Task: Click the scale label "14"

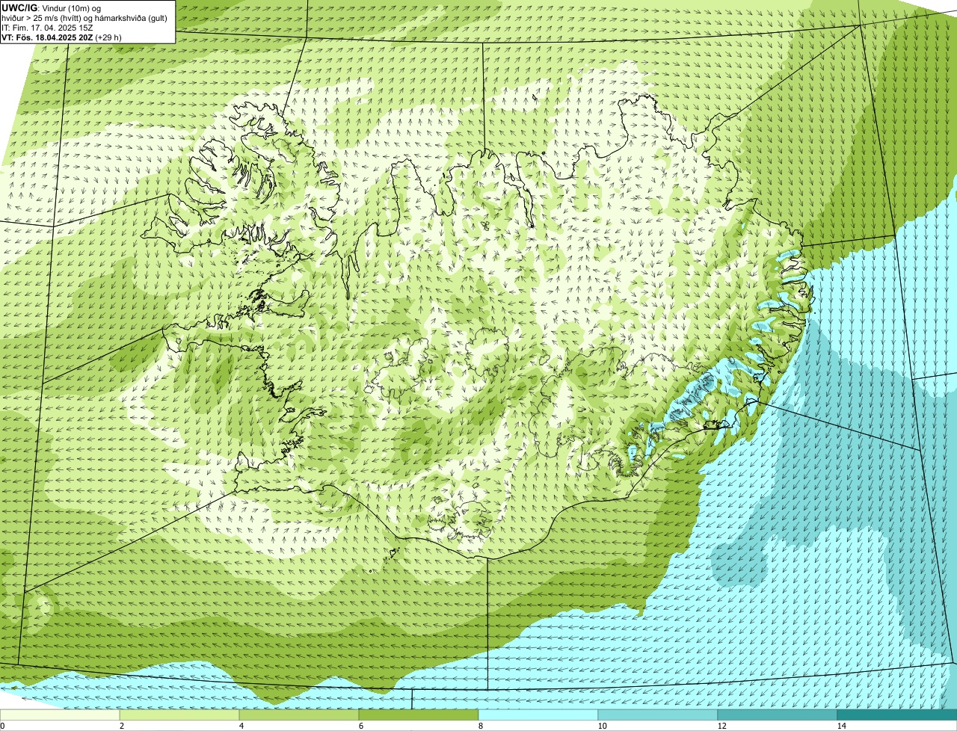Action: (841, 726)
